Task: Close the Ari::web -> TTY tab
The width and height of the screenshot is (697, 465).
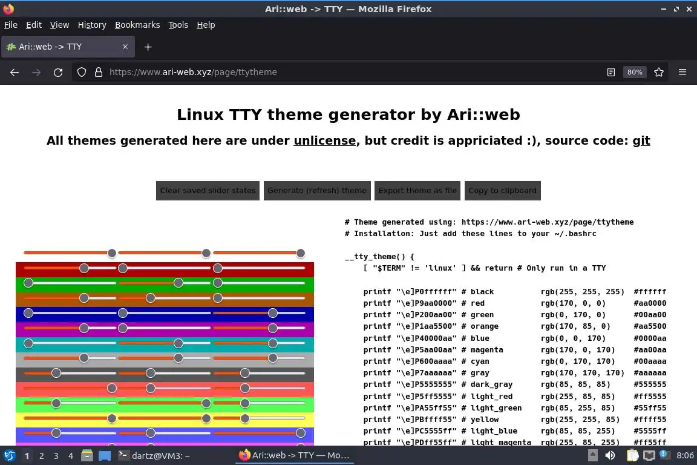Action: [x=125, y=47]
